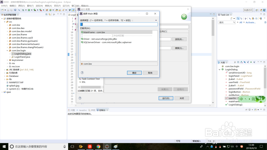
Task: Click the Task List help question icon
Action: (265, 22)
